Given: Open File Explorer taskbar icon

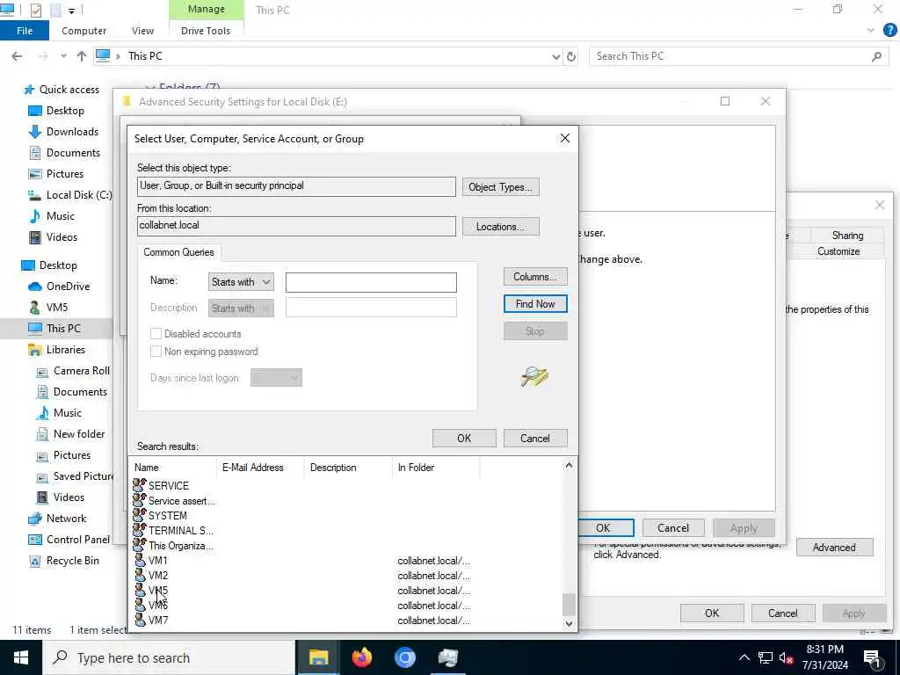Looking at the screenshot, I should pyautogui.click(x=318, y=657).
